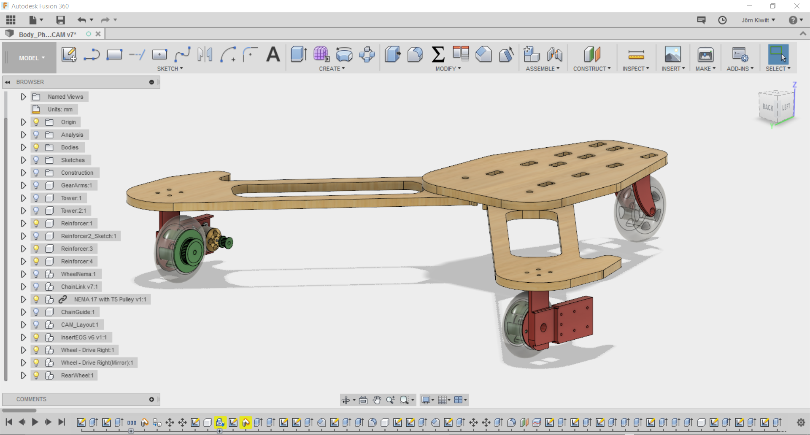Image resolution: width=810 pixels, height=435 pixels.
Task: Open timeline settings gear
Action: click(x=801, y=422)
